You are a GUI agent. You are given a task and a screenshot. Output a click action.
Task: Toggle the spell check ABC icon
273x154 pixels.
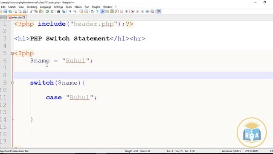(159, 12)
